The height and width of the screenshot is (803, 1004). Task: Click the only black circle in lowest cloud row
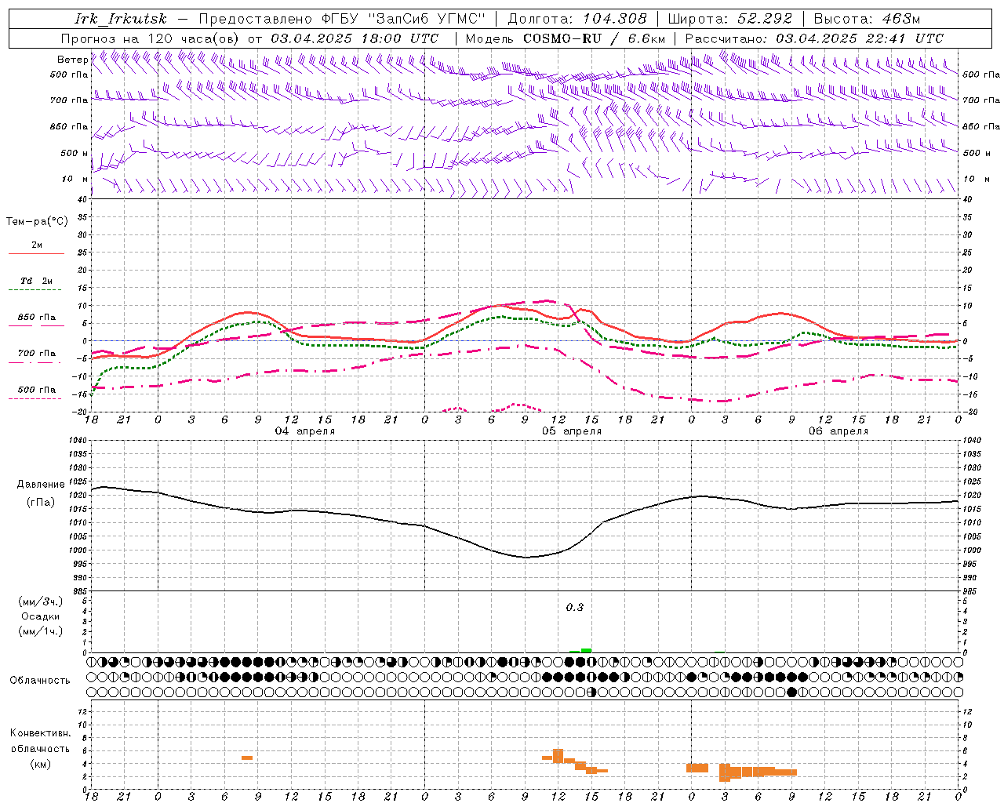coord(792,692)
